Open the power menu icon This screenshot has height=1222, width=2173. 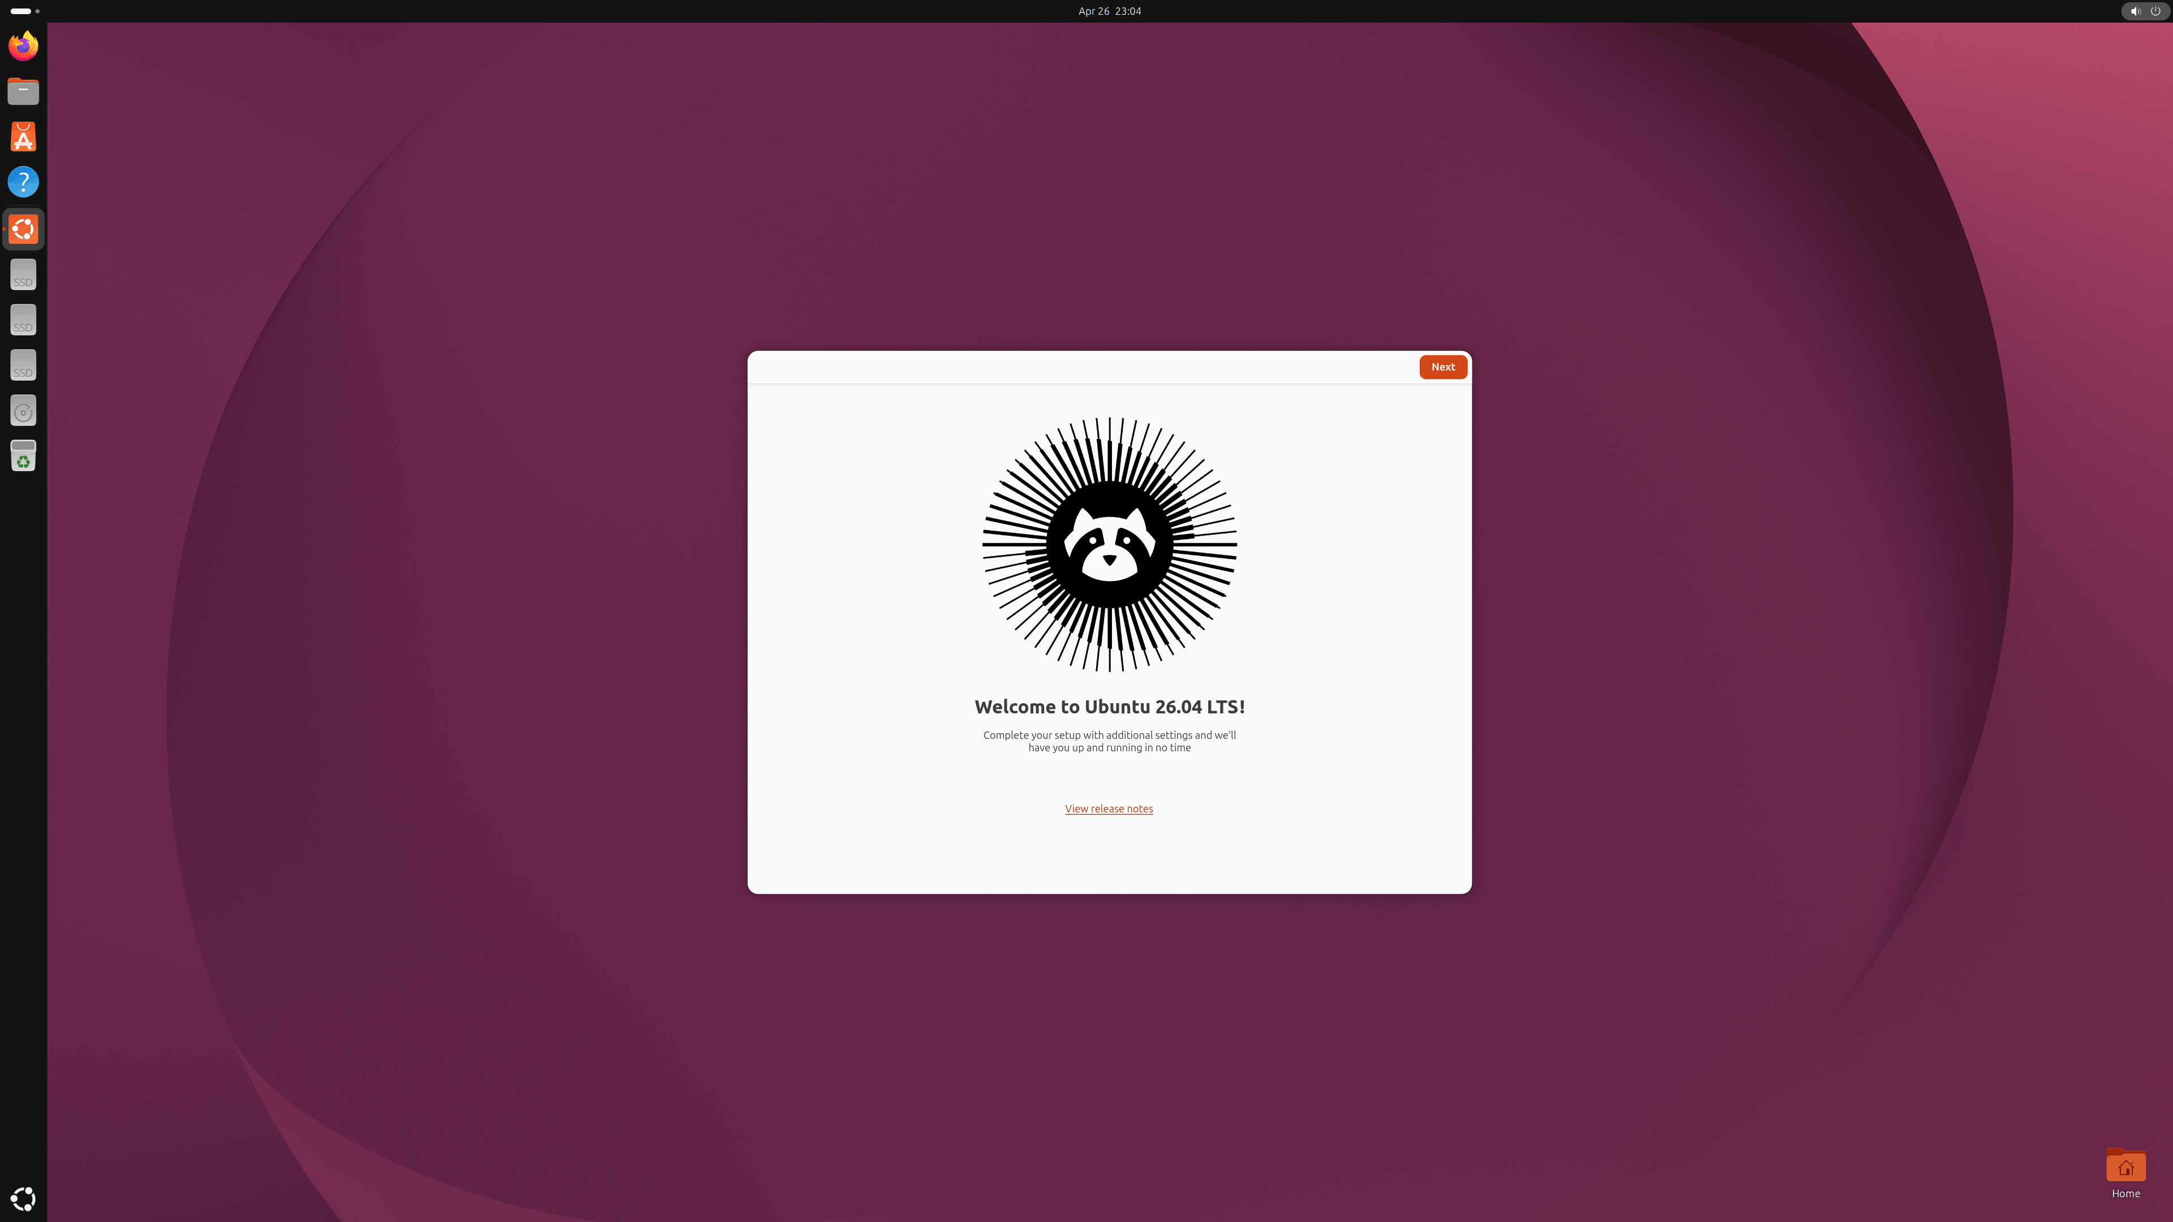tap(2155, 11)
